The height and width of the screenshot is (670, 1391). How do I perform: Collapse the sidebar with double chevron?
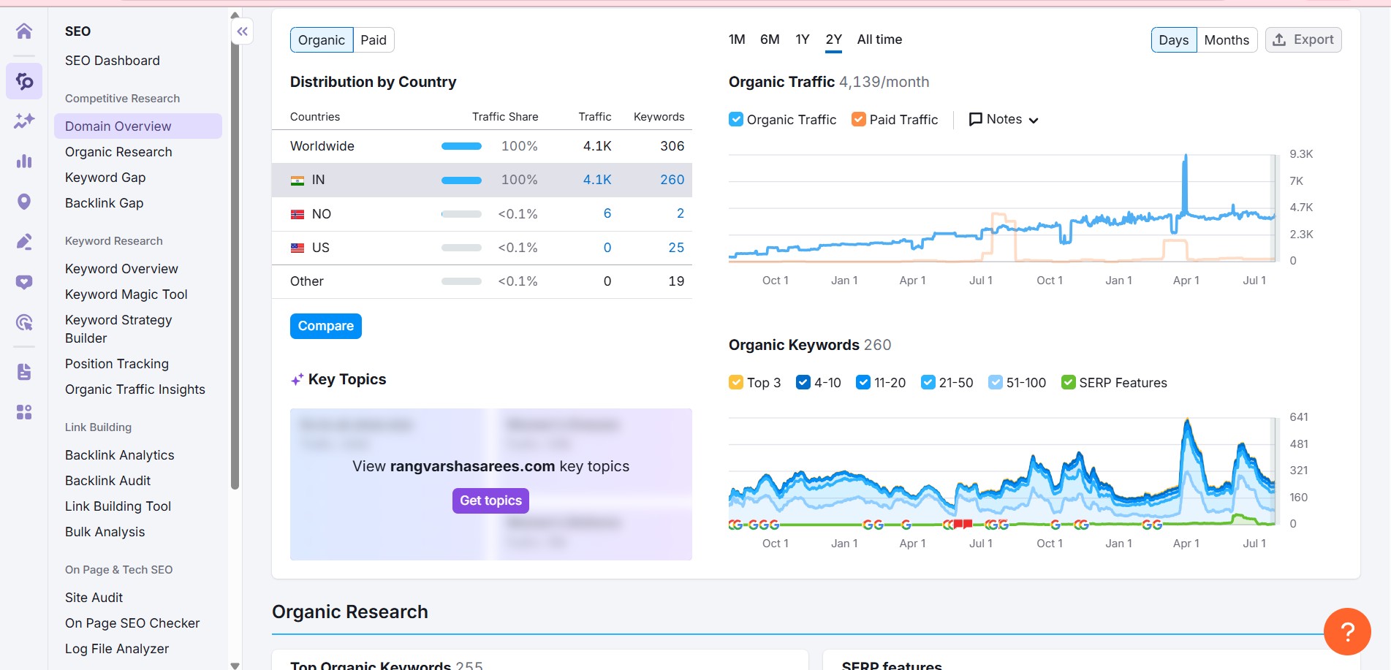coord(243,31)
